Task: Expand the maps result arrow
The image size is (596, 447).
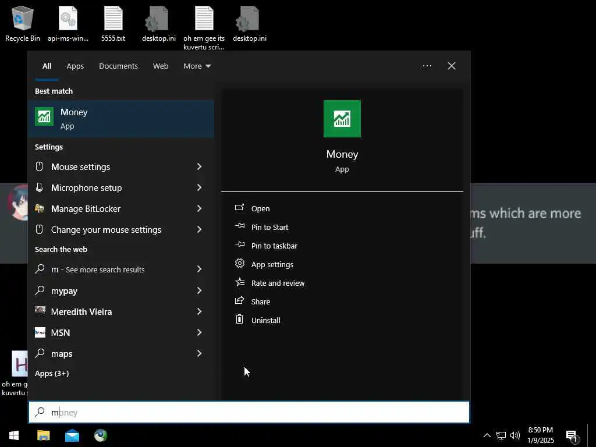Action: click(199, 353)
